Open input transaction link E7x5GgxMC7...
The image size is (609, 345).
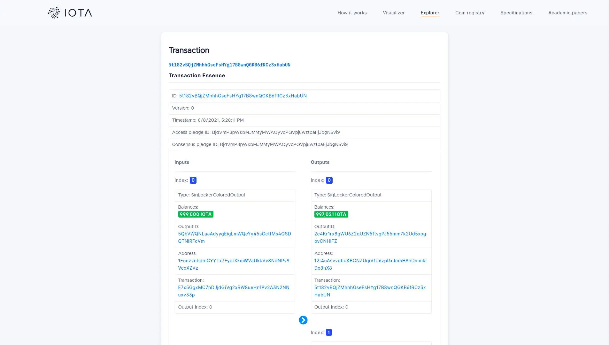coord(234,291)
